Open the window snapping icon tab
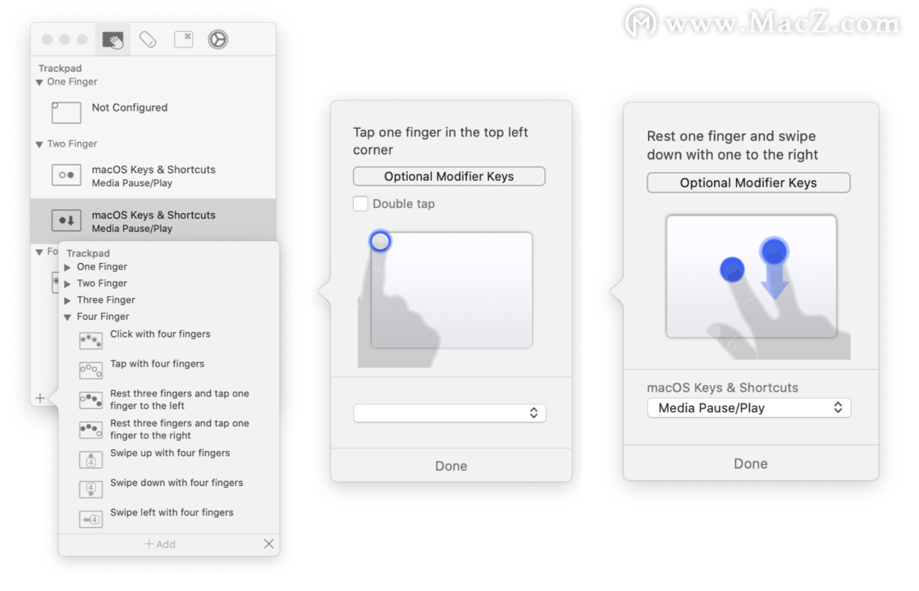 tap(184, 39)
